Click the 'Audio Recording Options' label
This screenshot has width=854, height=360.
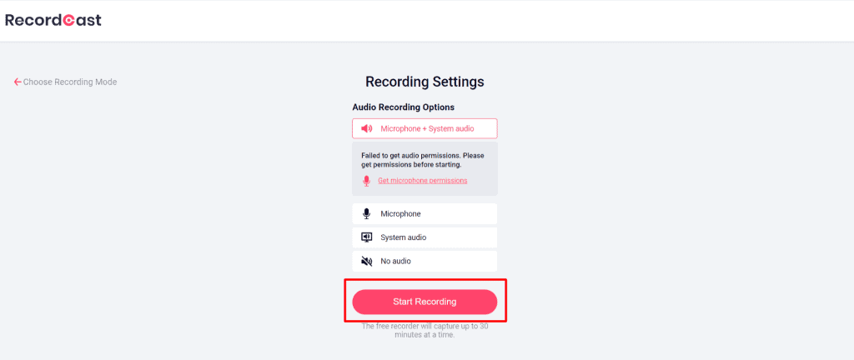point(403,107)
